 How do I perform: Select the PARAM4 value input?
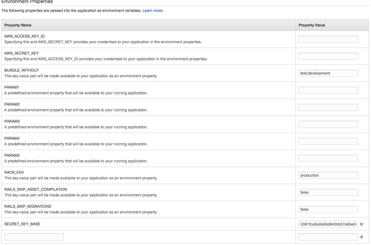point(328,141)
